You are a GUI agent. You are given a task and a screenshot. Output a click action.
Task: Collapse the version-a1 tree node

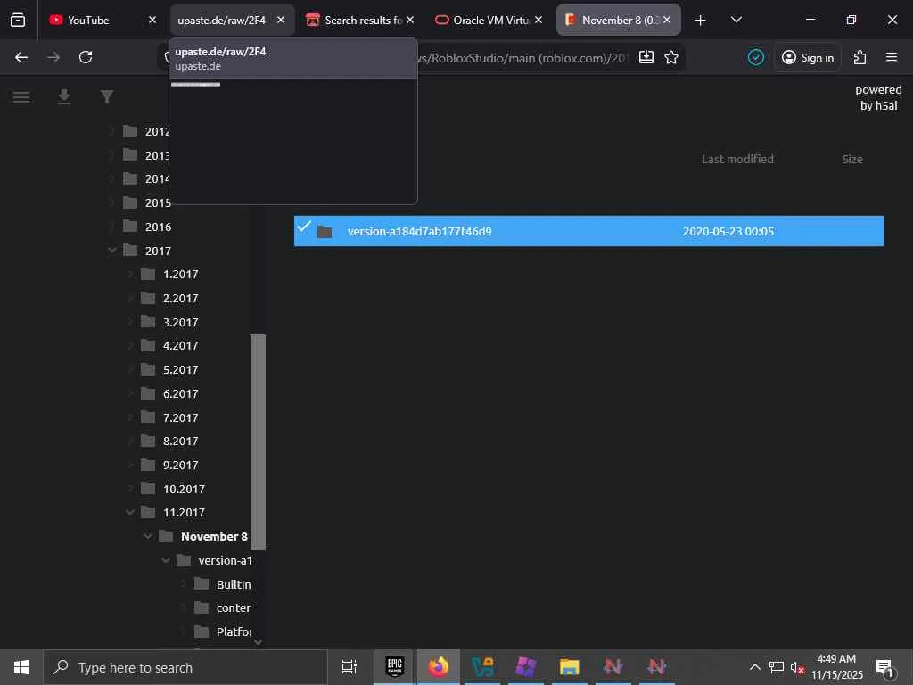[x=166, y=560]
